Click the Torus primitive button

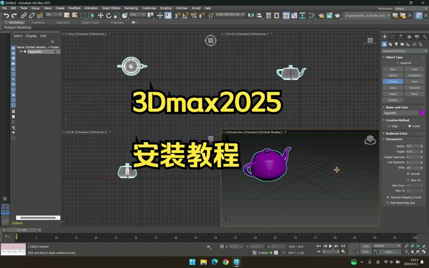point(393,88)
